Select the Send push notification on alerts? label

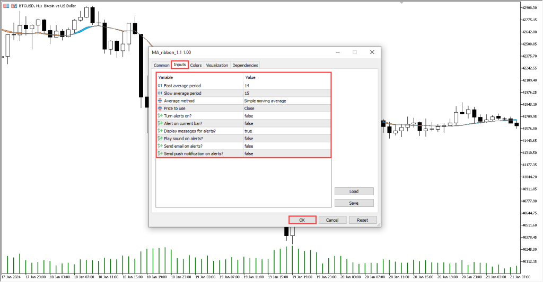click(194, 154)
